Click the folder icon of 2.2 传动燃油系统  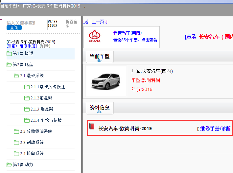tap(16, 131)
